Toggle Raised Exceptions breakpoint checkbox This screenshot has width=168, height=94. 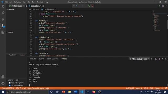pos(10,83)
